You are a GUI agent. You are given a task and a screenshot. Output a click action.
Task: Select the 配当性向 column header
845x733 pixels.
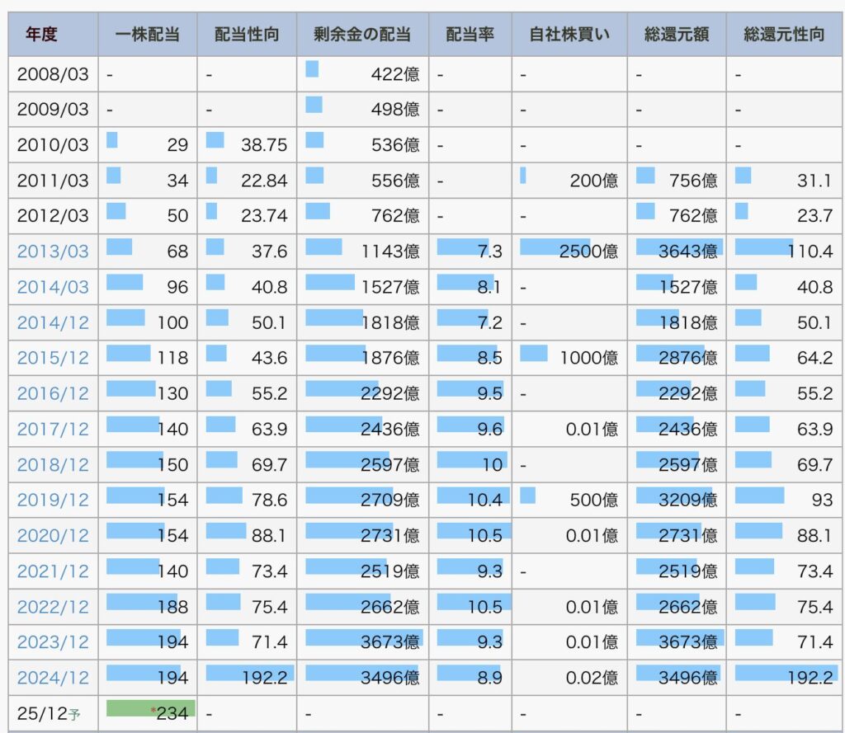[246, 35]
